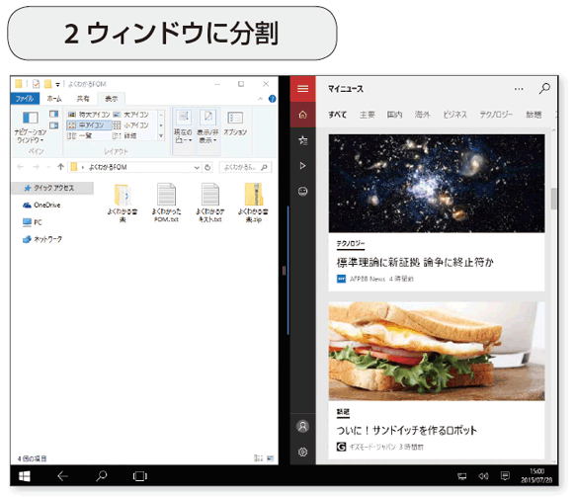Switch to large icons view in status bar

click(271, 458)
